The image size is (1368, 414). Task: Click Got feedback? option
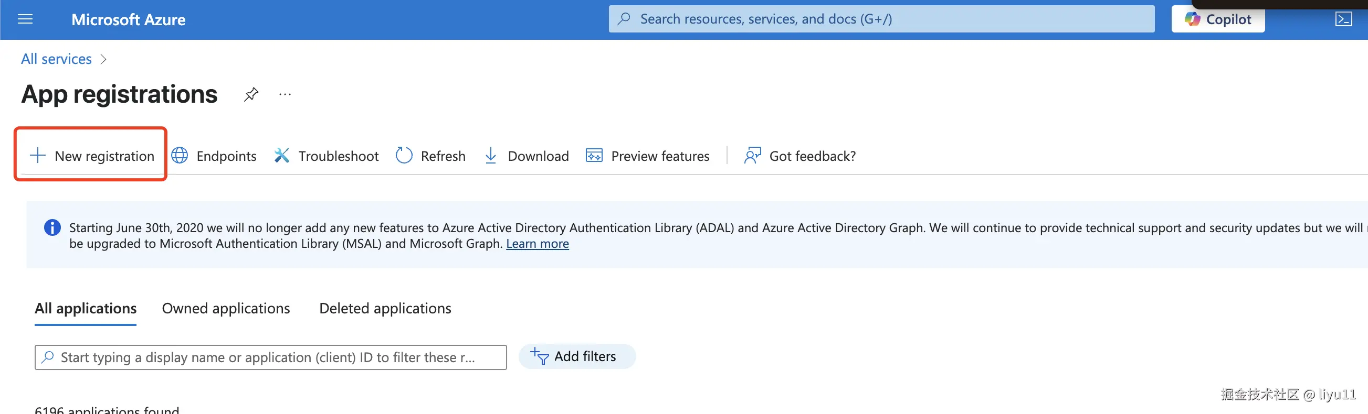[800, 156]
